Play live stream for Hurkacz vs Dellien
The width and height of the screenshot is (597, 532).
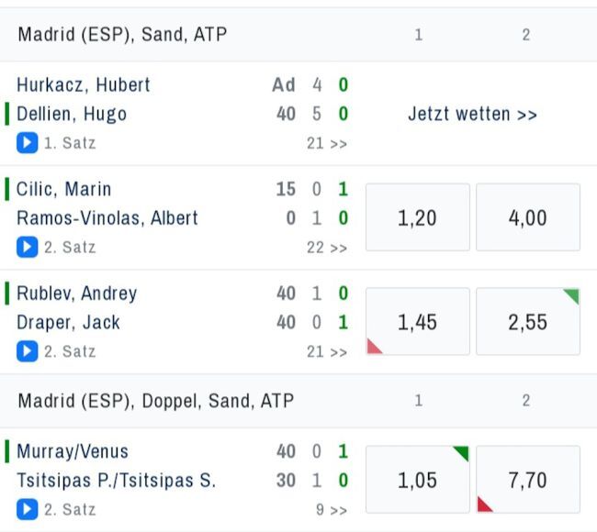point(27,143)
